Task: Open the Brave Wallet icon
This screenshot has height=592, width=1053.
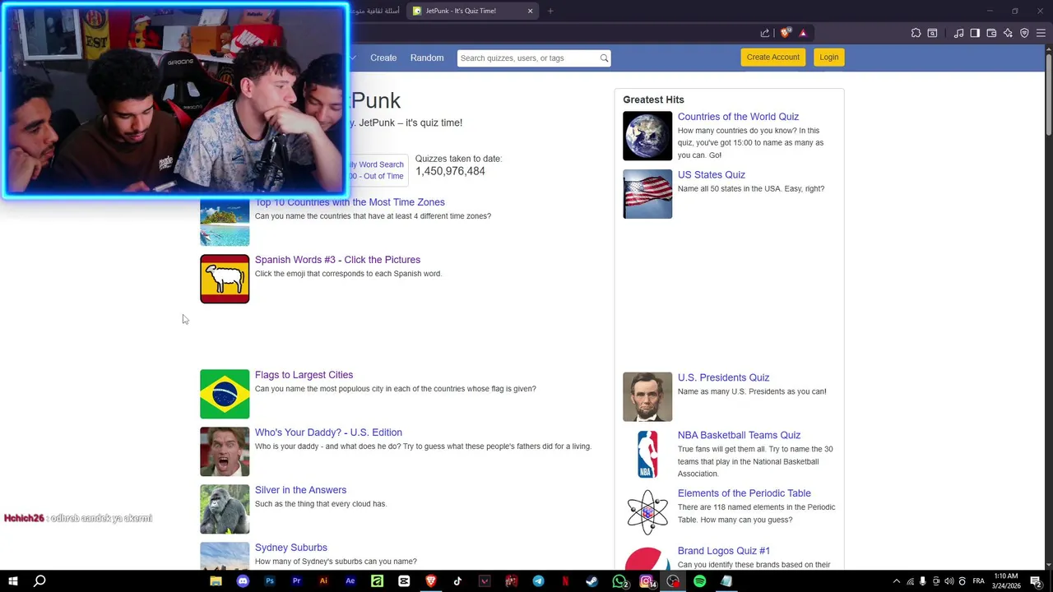Action: point(991,33)
